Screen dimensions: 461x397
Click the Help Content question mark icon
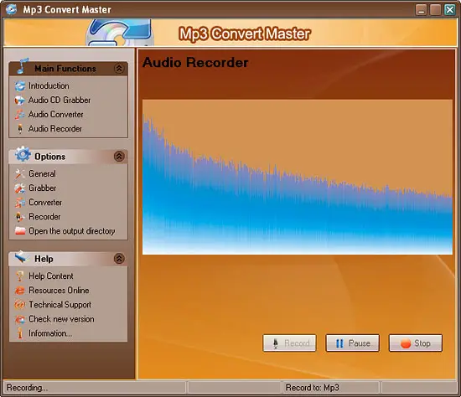click(20, 276)
